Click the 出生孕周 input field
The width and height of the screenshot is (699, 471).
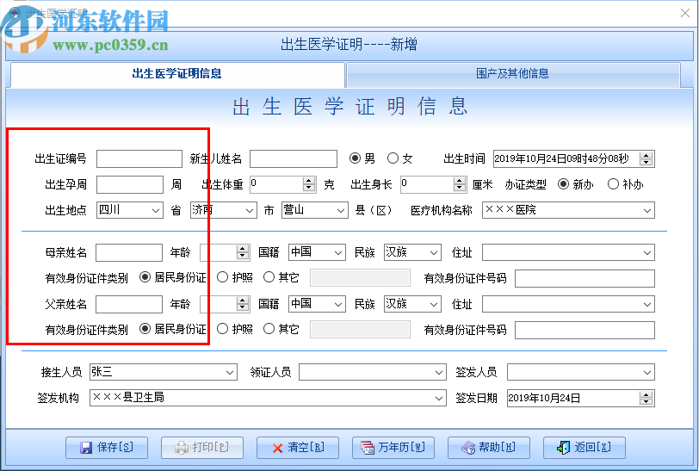tap(130, 184)
